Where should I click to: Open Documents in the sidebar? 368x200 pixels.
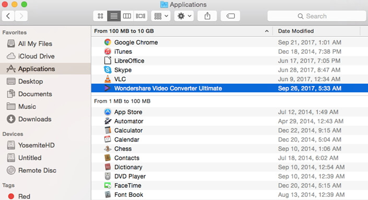click(45, 94)
